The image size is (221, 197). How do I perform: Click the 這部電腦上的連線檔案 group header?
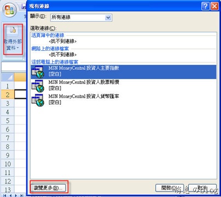[55, 62]
